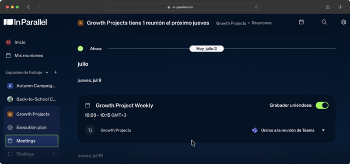Click the 10:00 - 10:15 GMT+3 time
The width and height of the screenshot is (350, 164).
[105, 115]
